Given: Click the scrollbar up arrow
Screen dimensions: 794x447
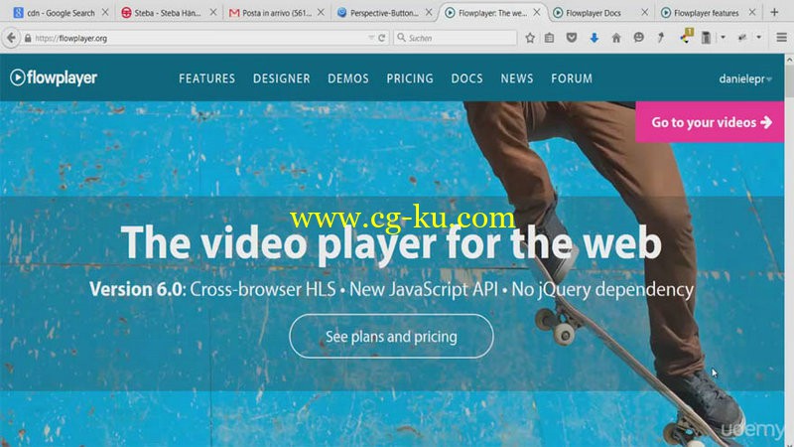Looking at the screenshot, I should click(x=789, y=60).
